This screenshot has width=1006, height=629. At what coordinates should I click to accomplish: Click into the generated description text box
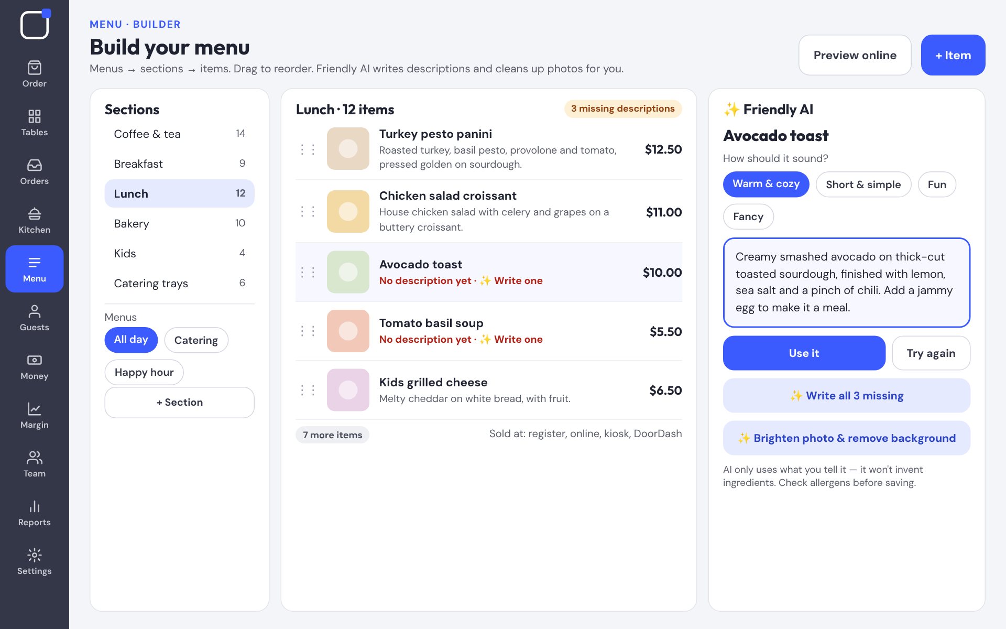(x=847, y=283)
